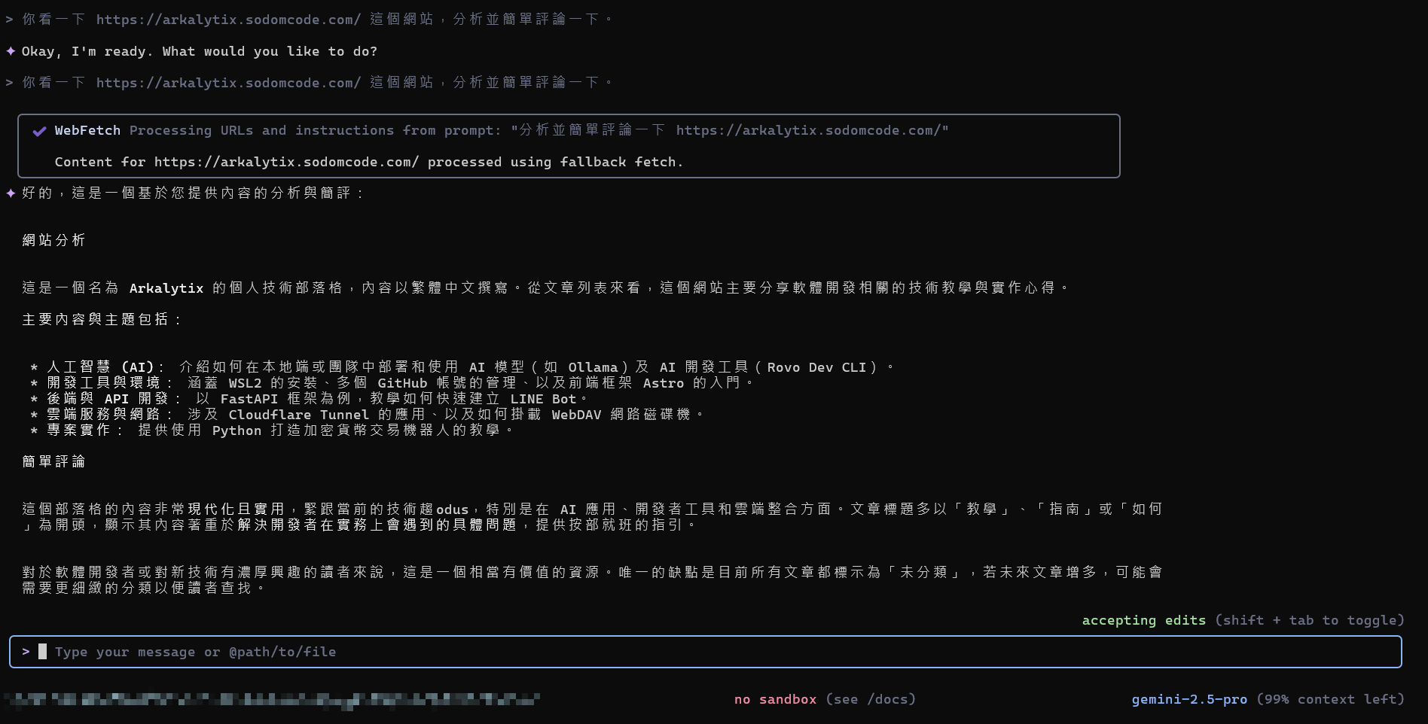The height and width of the screenshot is (724, 1428).
Task: Click the '(99% context left)' indicator
Action: 1330,699
